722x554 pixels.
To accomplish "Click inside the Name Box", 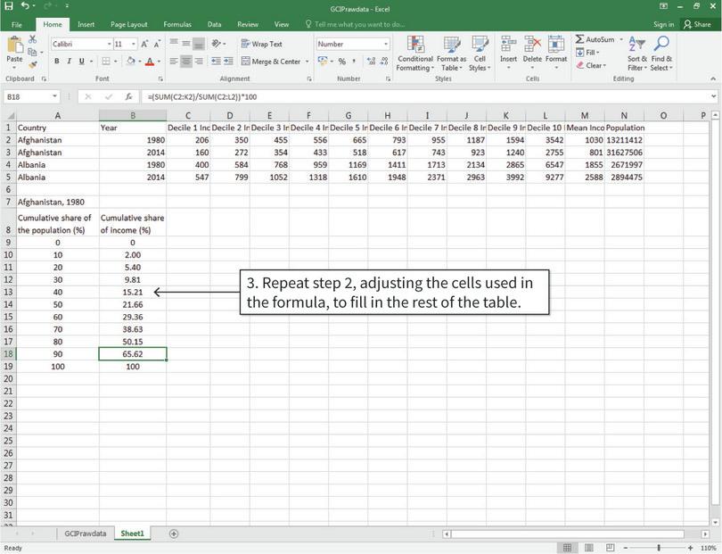I will [x=29, y=95].
